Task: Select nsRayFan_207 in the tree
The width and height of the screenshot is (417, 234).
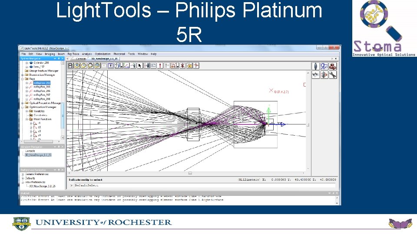Action: (42, 95)
